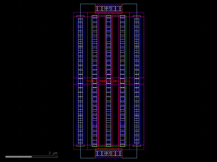This screenshot has width=217, height=162.
Task: Select the upper half of the transistor array
Action: (x=108, y=46)
